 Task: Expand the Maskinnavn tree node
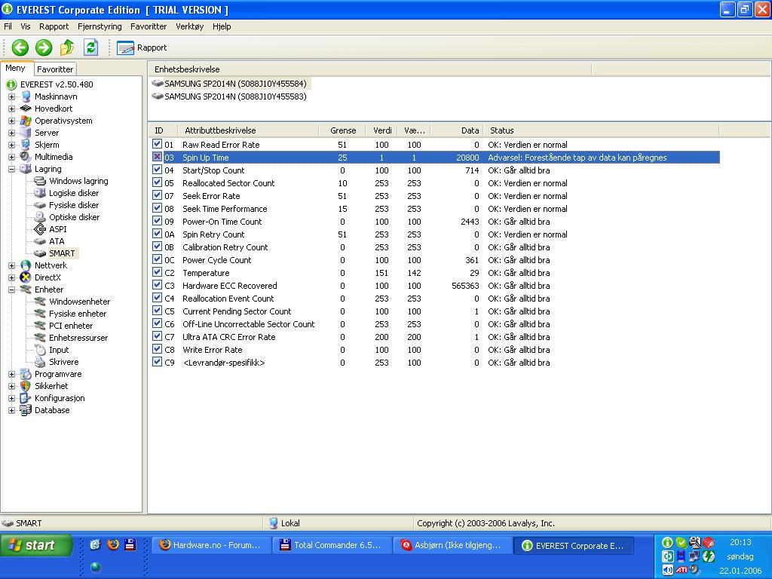tap(11, 97)
